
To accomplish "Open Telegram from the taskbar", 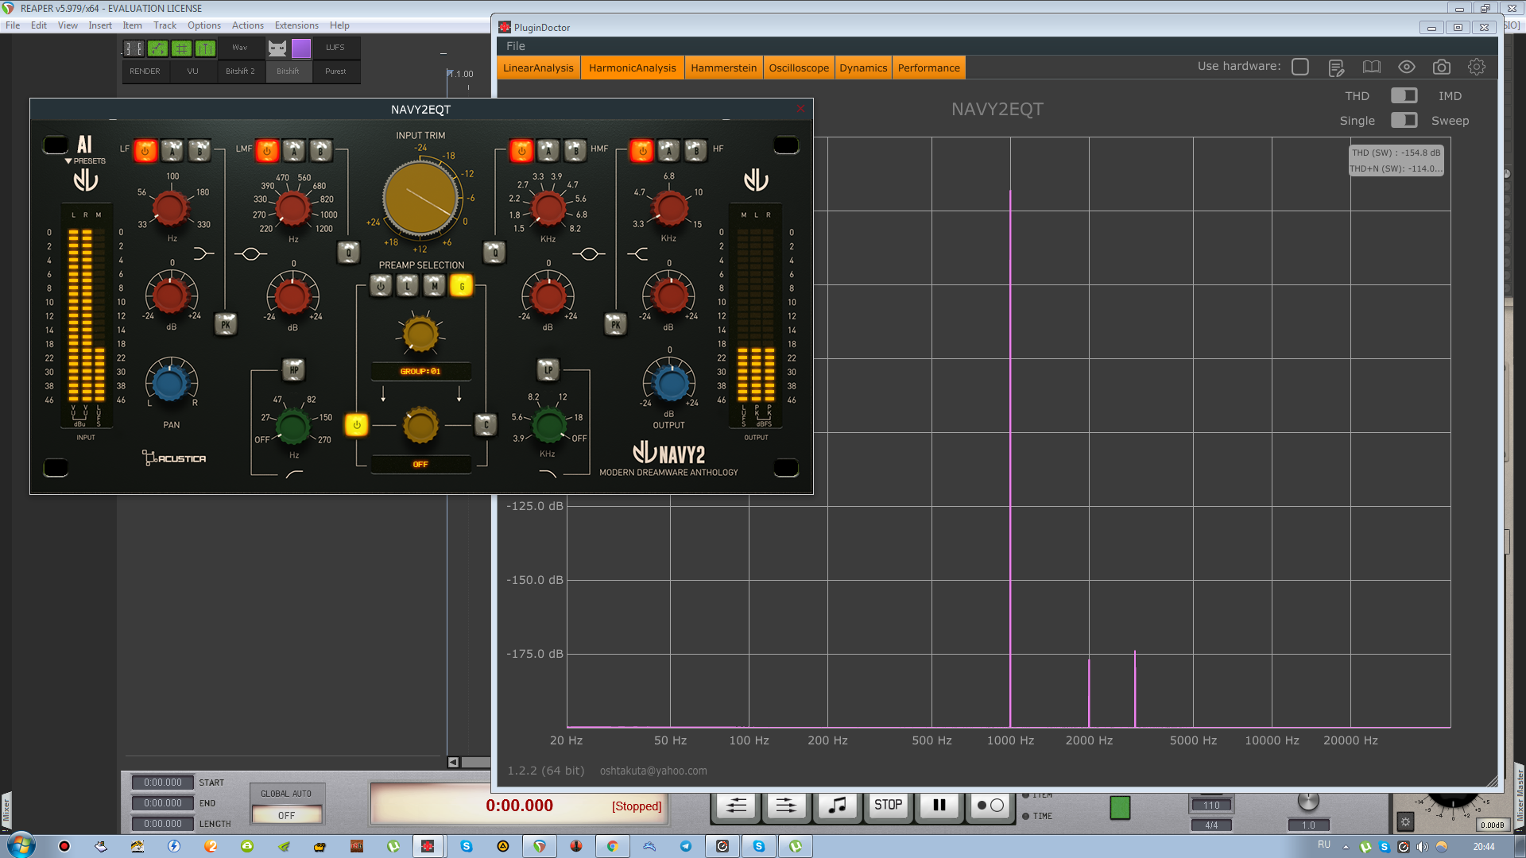I will [x=686, y=846].
